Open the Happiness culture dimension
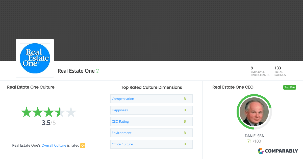 (120, 110)
